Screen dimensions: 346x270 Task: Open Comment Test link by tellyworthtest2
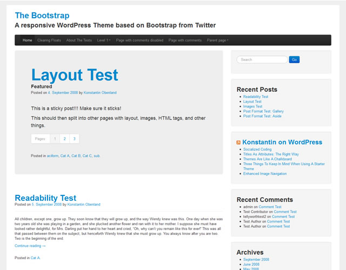pyautogui.click(x=283, y=217)
